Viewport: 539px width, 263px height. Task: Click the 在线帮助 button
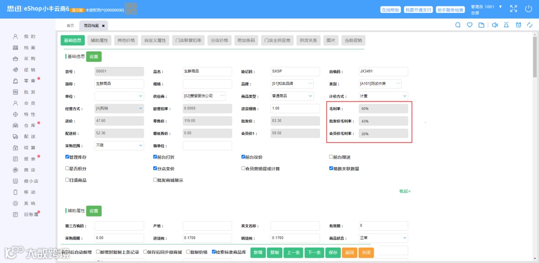391,9
